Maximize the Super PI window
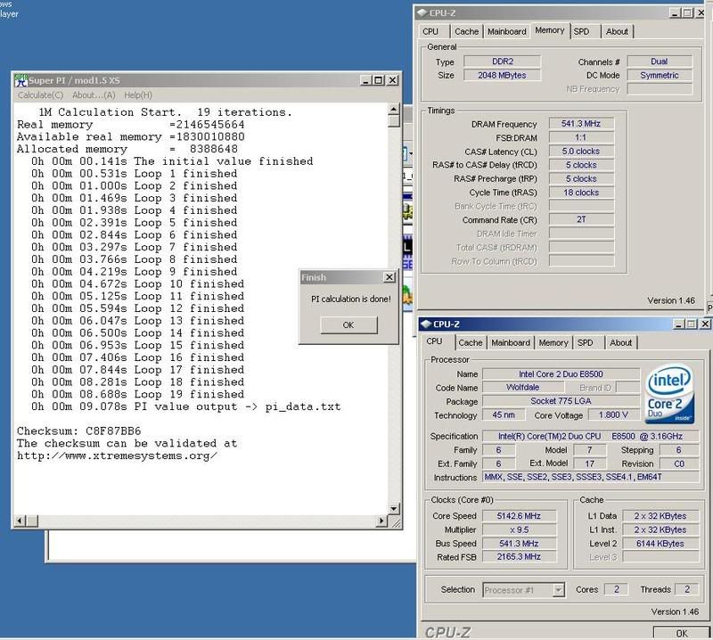The image size is (713, 640). click(x=378, y=80)
